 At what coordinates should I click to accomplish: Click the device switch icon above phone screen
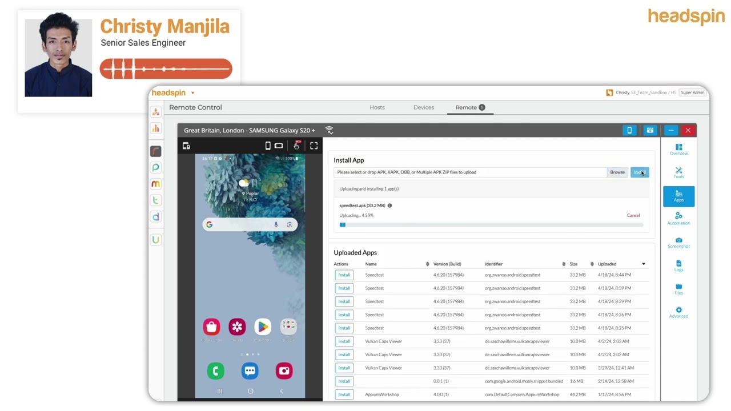tap(186, 146)
